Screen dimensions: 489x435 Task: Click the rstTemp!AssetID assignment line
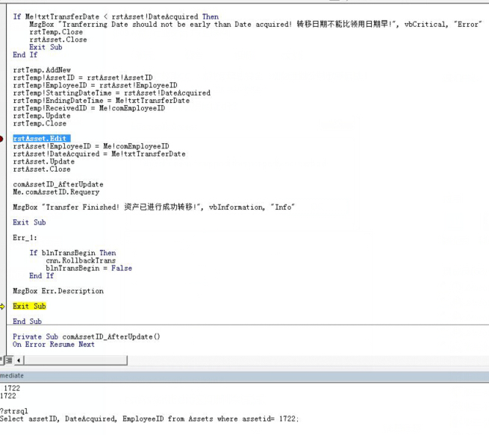[83, 78]
